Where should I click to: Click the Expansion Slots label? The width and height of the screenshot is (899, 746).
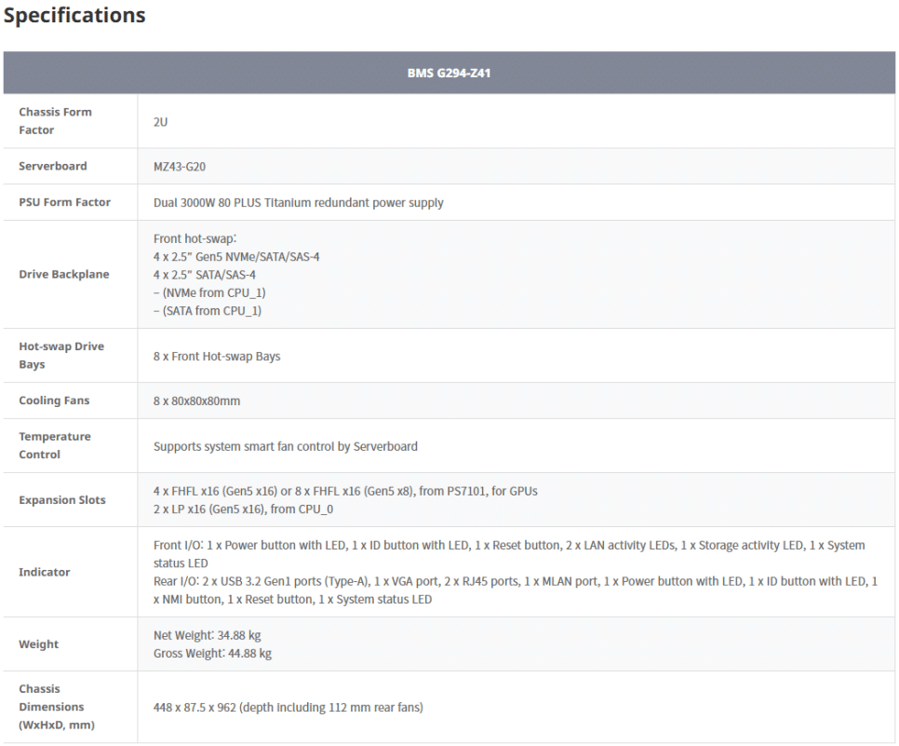coord(62,500)
